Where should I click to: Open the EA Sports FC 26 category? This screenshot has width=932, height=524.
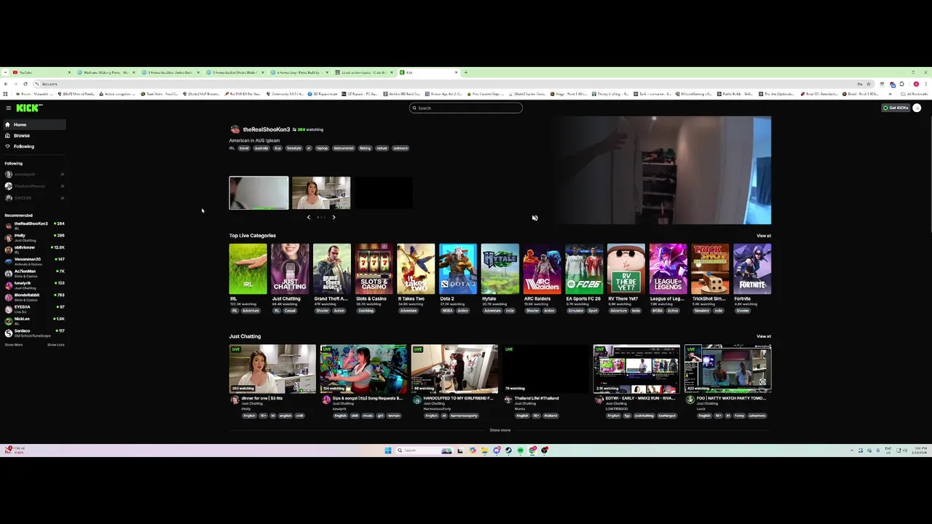(x=584, y=269)
